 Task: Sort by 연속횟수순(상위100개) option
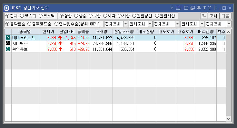[x=56, y=24]
